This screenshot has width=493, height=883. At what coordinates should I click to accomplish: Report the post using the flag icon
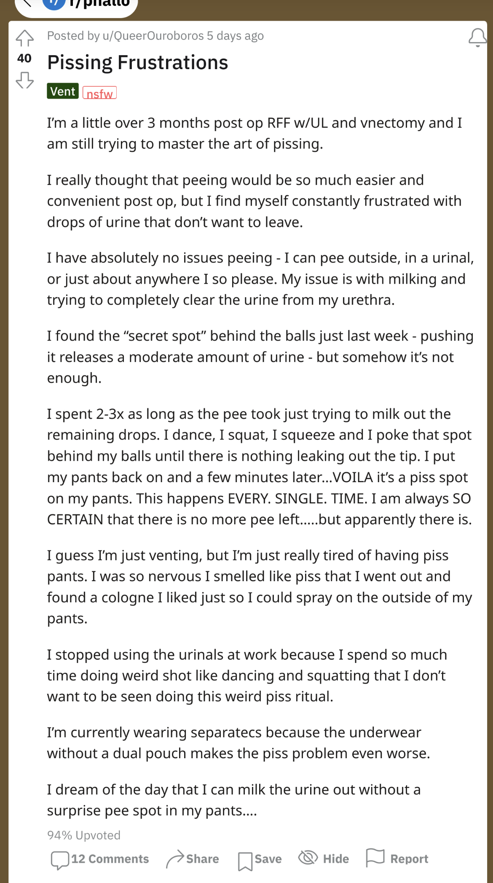click(x=375, y=858)
